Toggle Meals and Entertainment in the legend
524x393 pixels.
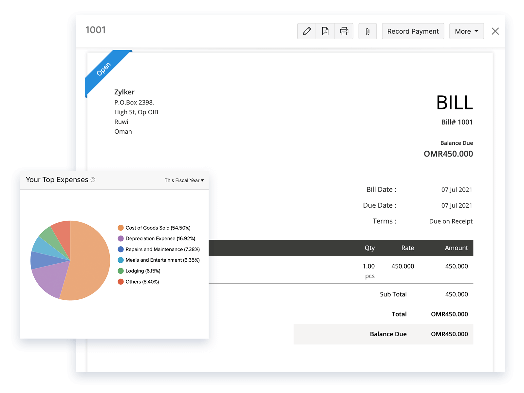coord(121,260)
